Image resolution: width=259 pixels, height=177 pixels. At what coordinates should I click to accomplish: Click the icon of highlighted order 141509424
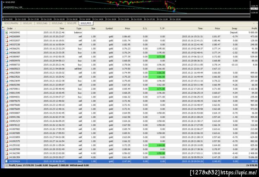(x=6, y=161)
